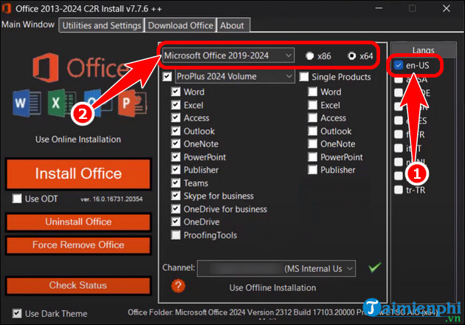Check Word under Single Products
The height and width of the screenshot is (325, 465).
312,92
